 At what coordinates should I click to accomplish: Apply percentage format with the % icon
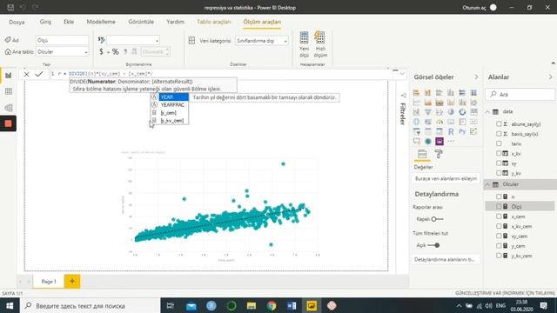116,52
